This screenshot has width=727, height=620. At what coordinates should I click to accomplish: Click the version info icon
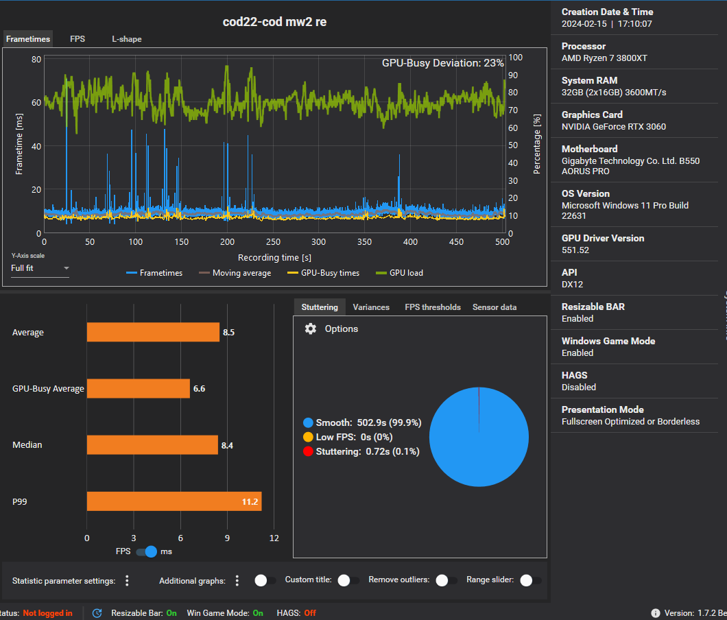[x=655, y=613]
